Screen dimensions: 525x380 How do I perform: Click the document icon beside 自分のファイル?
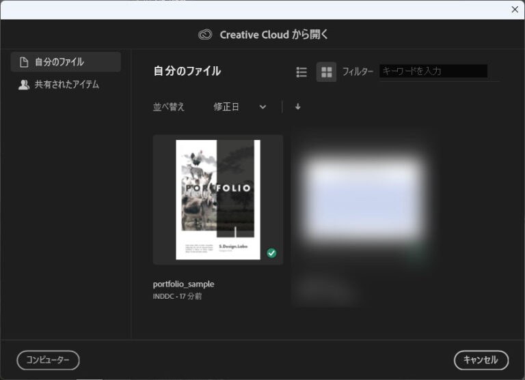tap(24, 62)
